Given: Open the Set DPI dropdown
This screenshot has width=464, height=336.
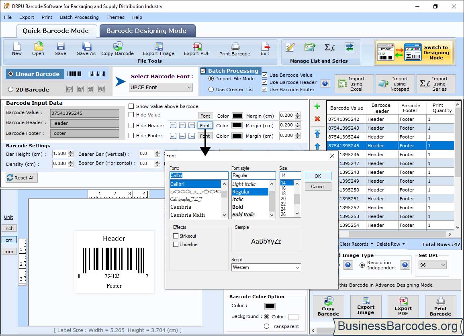Looking at the screenshot, I should click(x=432, y=265).
